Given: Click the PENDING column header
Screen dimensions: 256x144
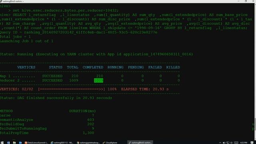Looking at the screenshot, I should click(x=136, y=67).
